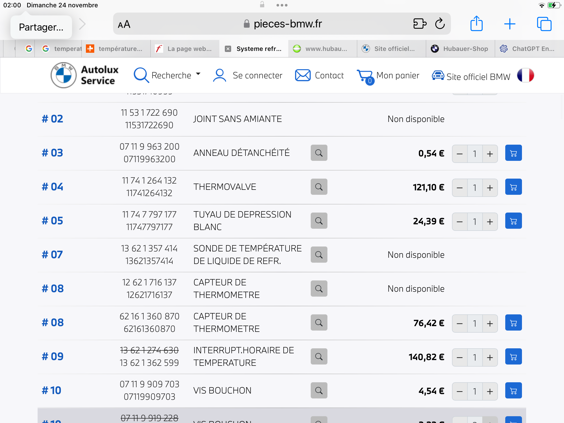564x423 pixels.
Task: Add THERMOVALVE to cart with blue cart icon
Action: point(513,187)
